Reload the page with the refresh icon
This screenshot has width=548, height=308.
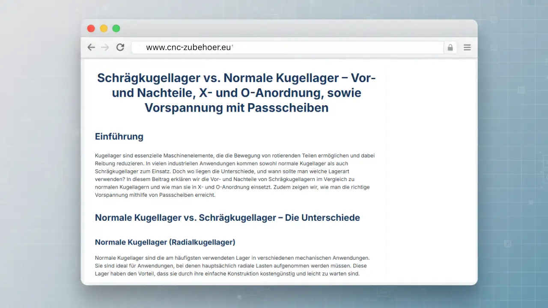click(120, 47)
